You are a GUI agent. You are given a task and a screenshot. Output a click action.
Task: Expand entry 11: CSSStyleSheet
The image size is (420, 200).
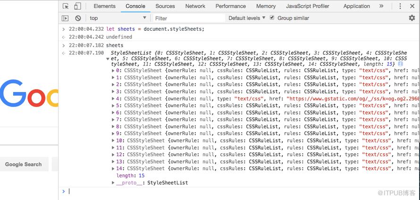(x=113, y=148)
